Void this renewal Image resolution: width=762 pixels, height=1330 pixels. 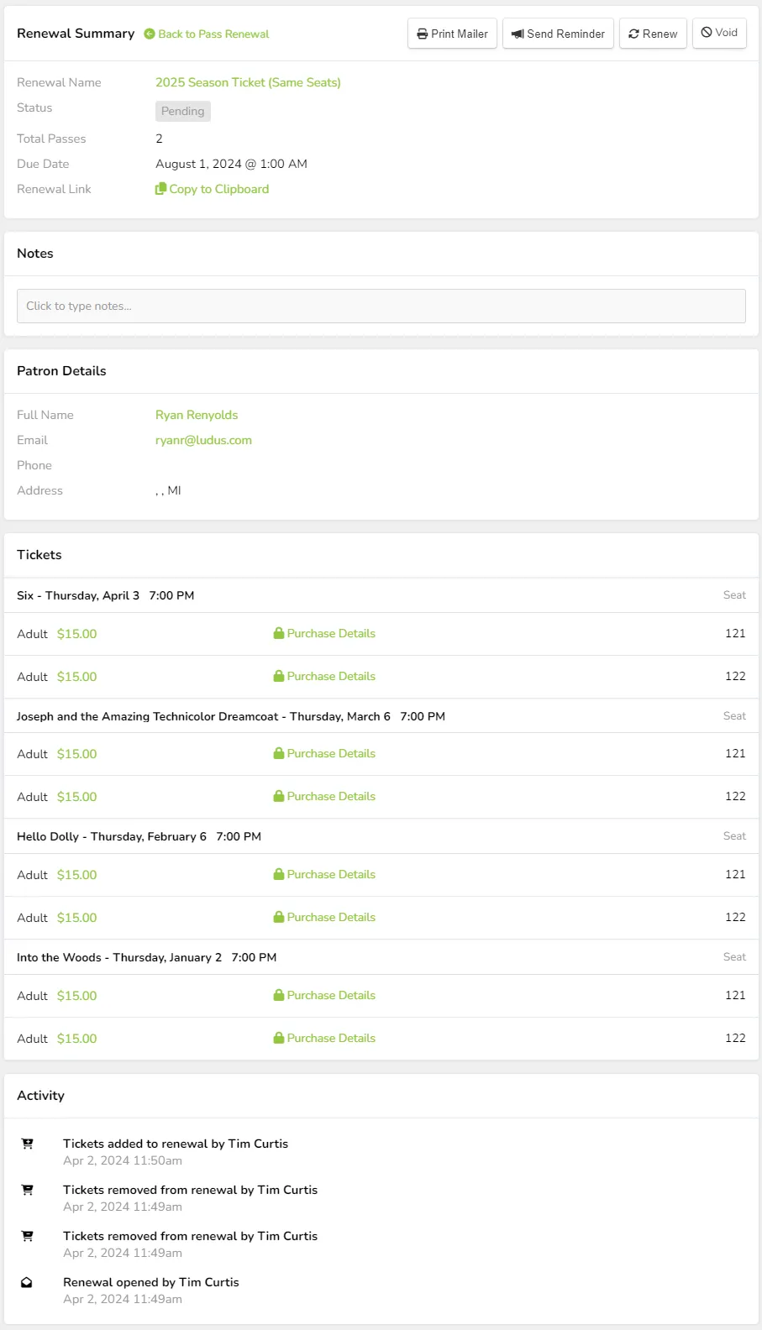click(719, 33)
